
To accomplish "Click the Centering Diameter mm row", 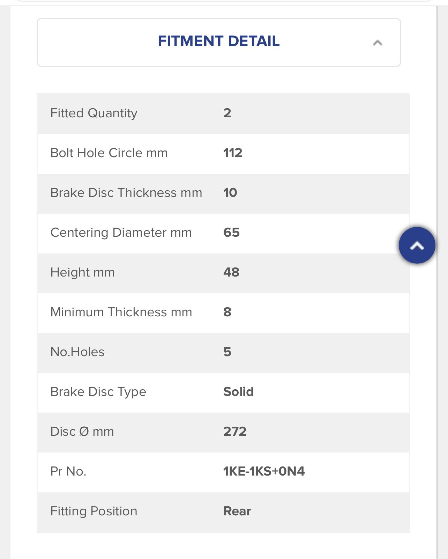I will [x=223, y=233].
